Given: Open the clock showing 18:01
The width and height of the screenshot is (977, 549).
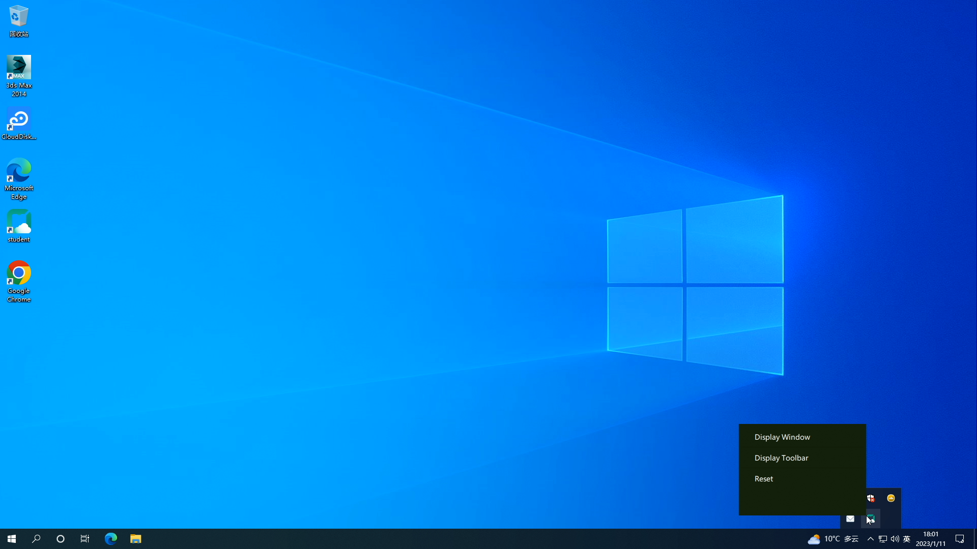Looking at the screenshot, I should pos(931,539).
